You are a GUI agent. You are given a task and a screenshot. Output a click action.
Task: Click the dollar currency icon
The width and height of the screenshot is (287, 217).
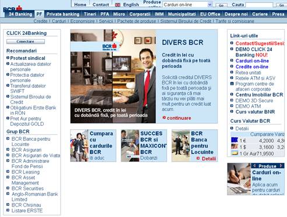tap(235, 147)
